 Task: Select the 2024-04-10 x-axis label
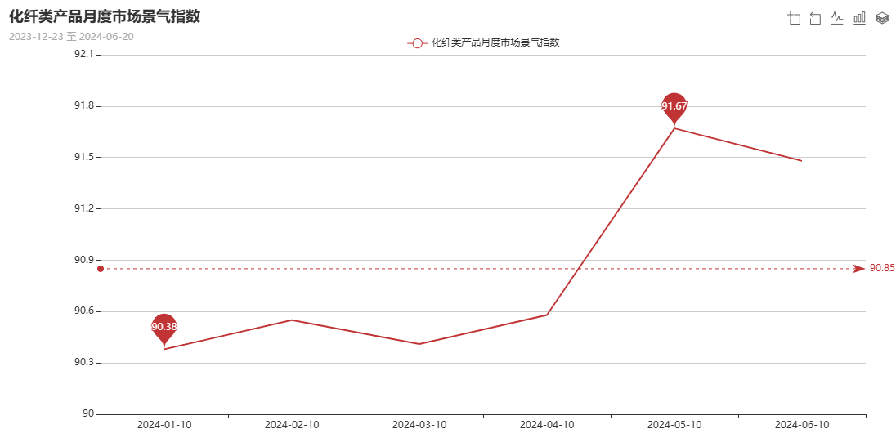click(x=547, y=426)
